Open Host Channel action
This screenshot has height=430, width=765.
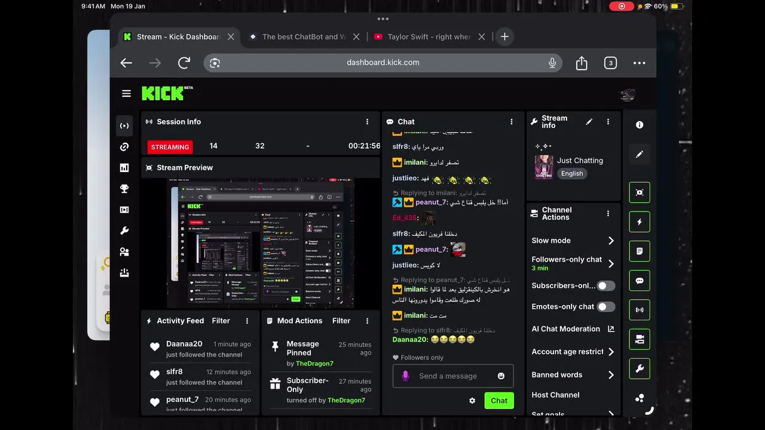coord(556,395)
